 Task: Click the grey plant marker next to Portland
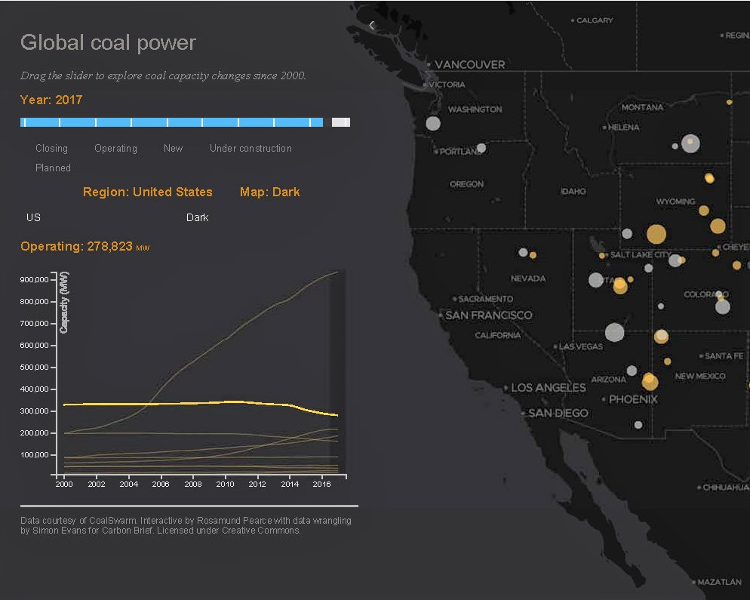click(481, 148)
